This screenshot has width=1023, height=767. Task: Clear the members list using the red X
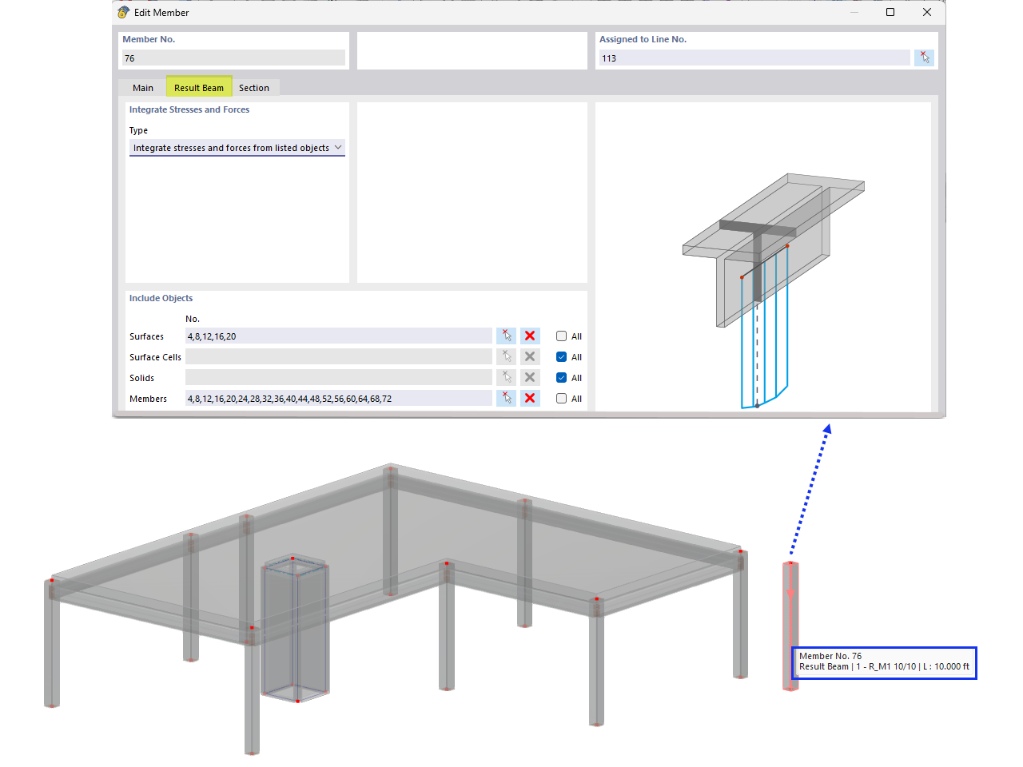530,398
